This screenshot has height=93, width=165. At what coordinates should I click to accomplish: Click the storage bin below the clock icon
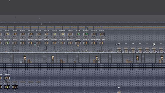154,51
